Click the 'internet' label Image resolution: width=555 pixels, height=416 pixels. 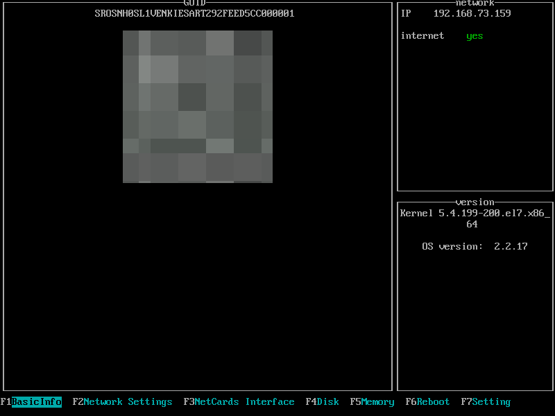pyautogui.click(x=422, y=36)
